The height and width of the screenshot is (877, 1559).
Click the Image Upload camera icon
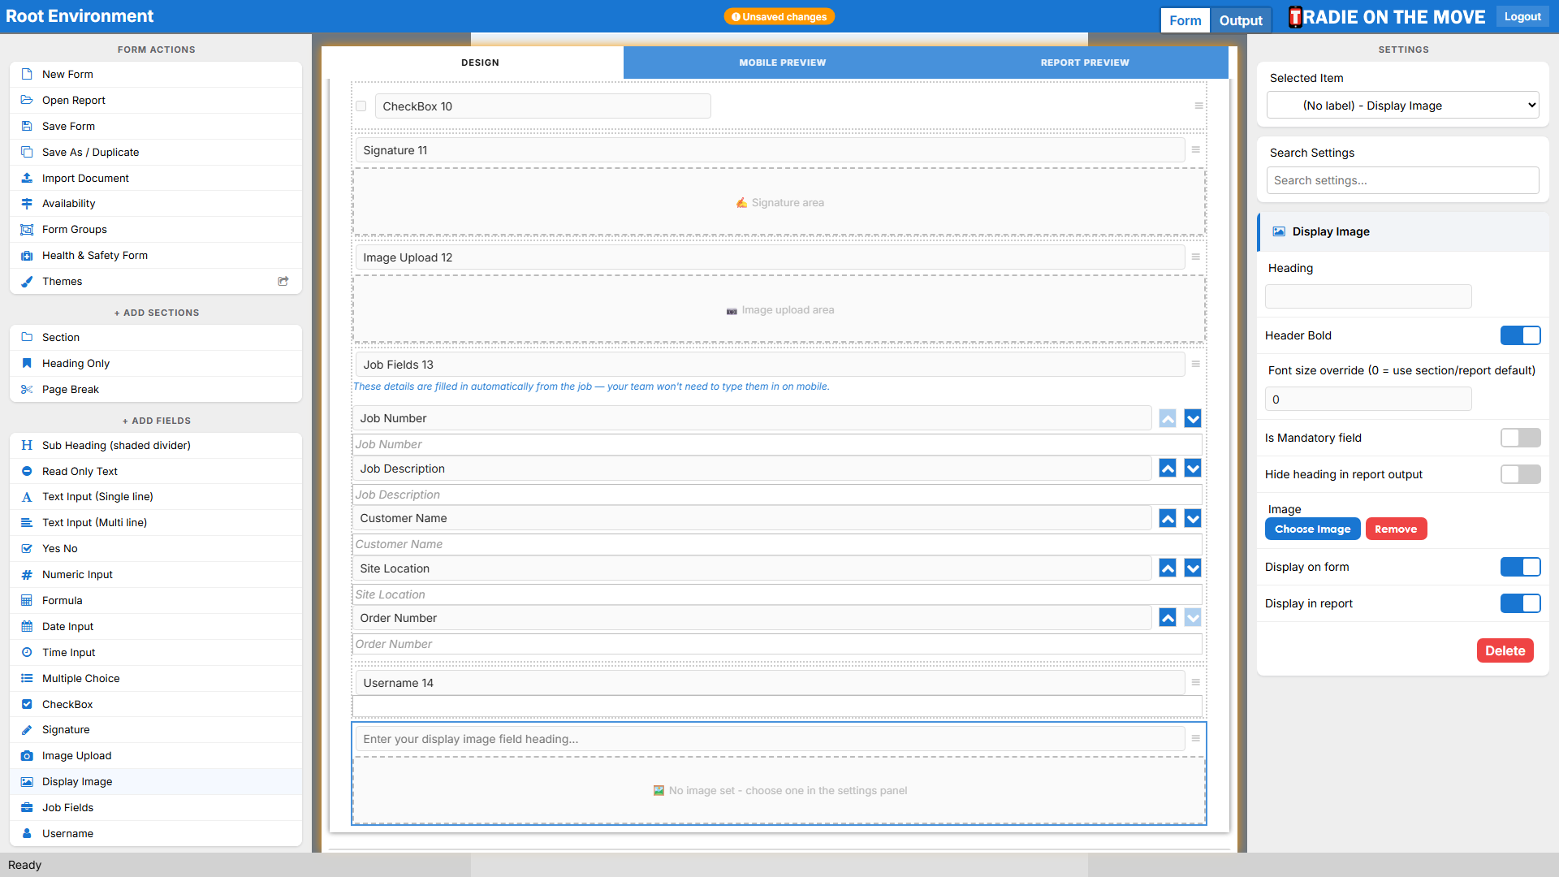click(x=27, y=756)
